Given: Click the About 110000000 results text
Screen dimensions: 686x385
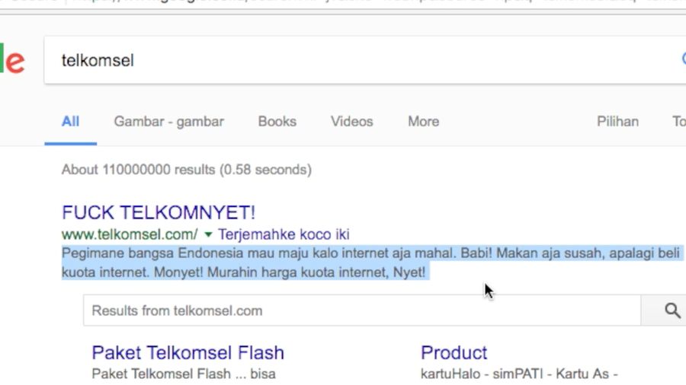Looking at the screenshot, I should pyautogui.click(x=187, y=170).
